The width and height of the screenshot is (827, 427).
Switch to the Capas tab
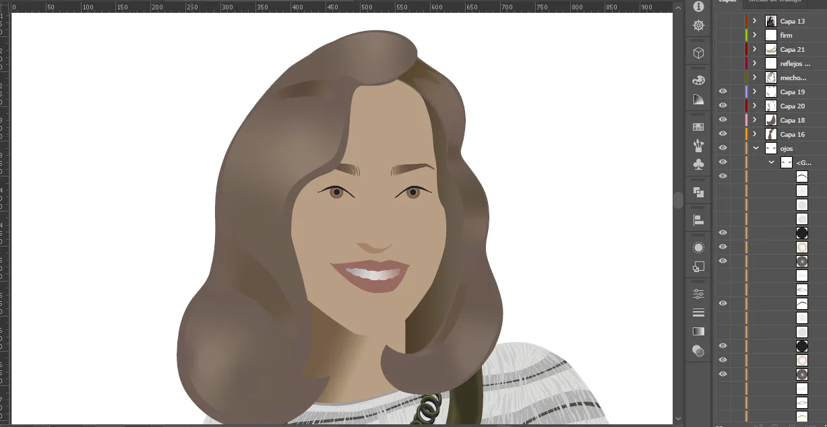click(x=727, y=1)
